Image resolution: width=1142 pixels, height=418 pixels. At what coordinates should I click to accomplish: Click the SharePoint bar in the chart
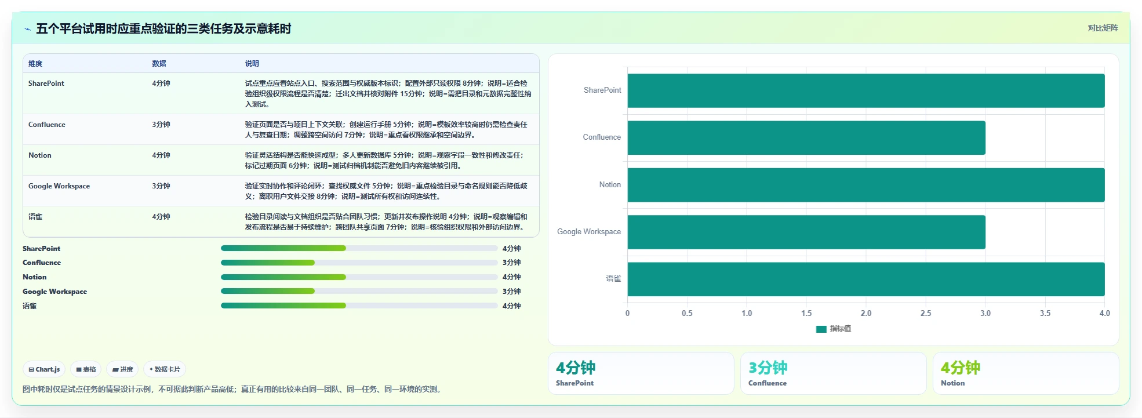[x=866, y=90]
